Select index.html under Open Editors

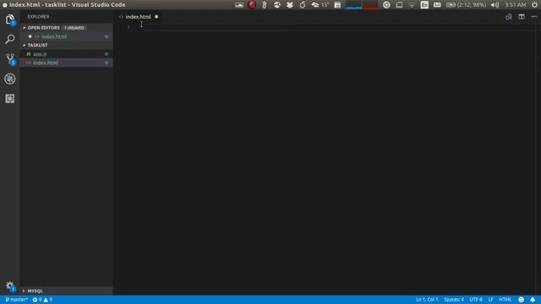66,36
